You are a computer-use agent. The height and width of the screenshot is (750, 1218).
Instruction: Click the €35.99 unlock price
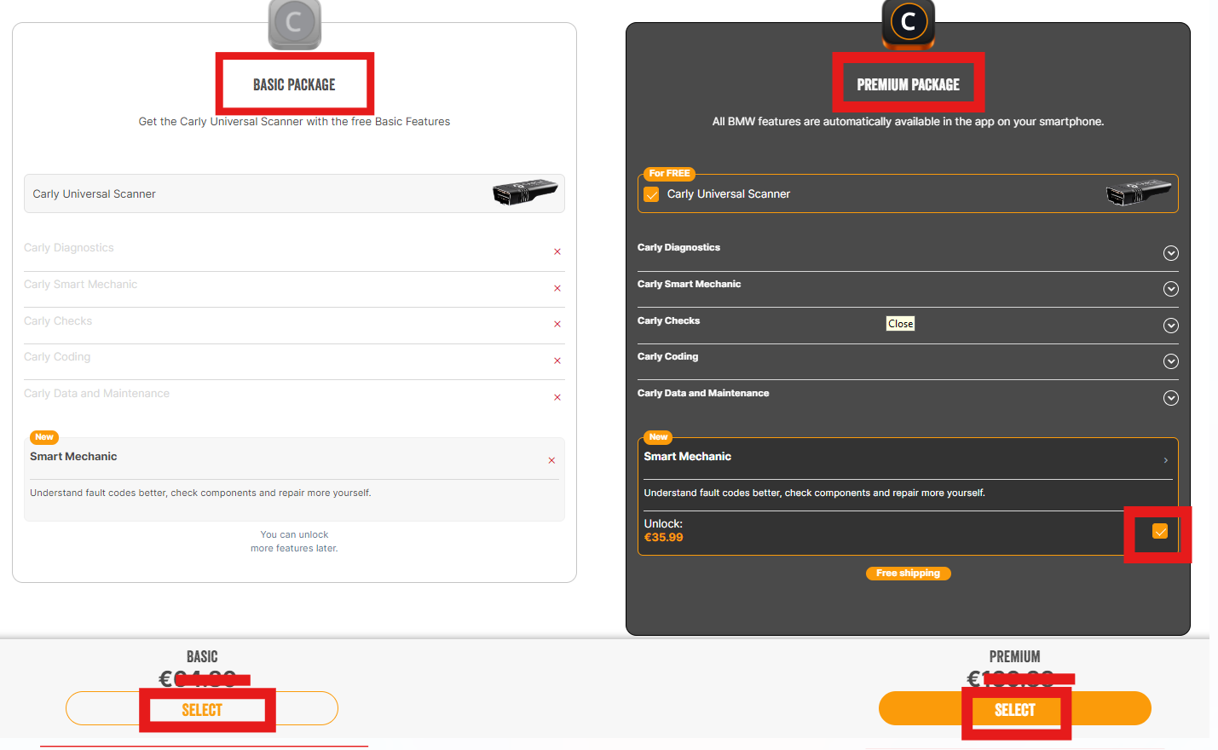pyautogui.click(x=664, y=538)
